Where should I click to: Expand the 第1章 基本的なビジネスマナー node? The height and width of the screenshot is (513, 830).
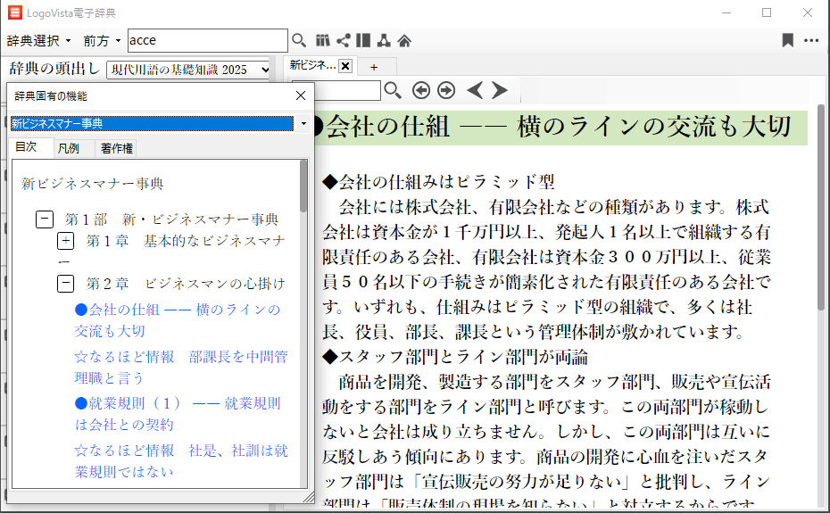pyautogui.click(x=66, y=241)
